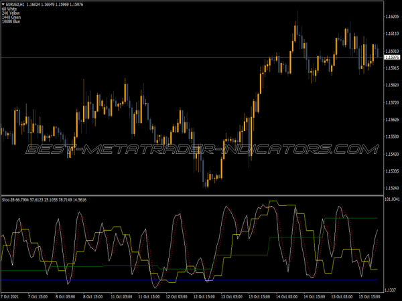The height and width of the screenshot is (301, 402).
Task: Select the current price label 1.15976
Action: click(392, 58)
